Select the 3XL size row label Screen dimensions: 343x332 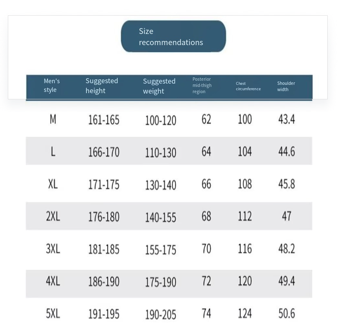coord(53,249)
